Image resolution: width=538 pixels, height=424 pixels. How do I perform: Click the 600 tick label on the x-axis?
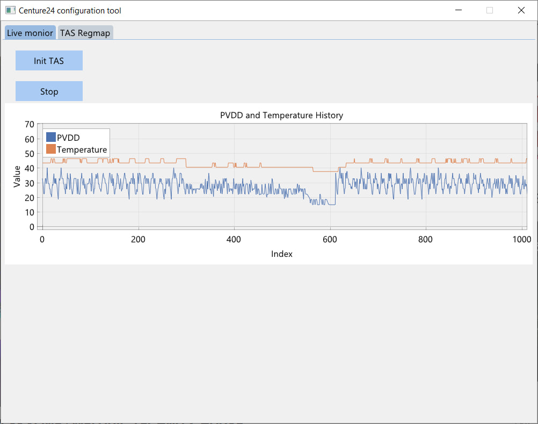330,240
